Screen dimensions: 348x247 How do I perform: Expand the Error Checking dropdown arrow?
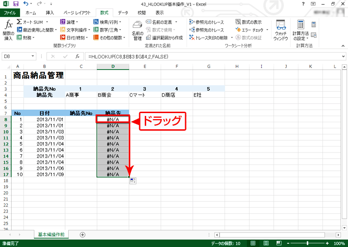267,30
